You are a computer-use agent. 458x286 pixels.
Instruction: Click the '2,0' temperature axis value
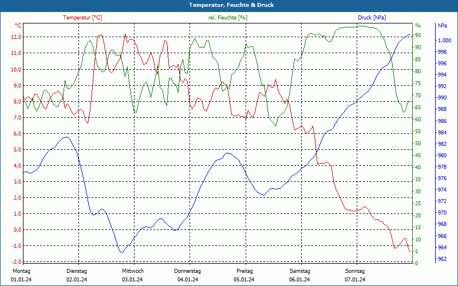coord(17,197)
